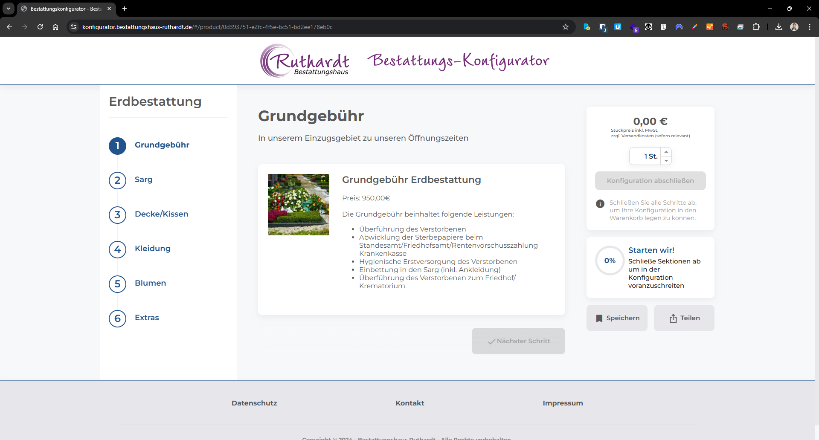Click the info icon beside the configuration hint
819x440 pixels.
[x=600, y=203]
